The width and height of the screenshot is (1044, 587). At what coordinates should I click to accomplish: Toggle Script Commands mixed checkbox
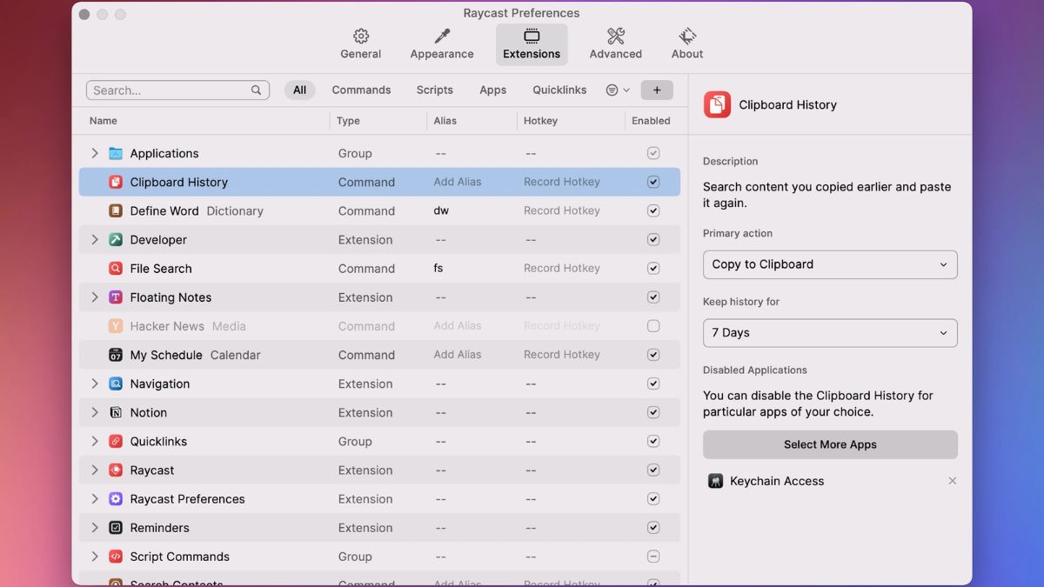(x=653, y=556)
